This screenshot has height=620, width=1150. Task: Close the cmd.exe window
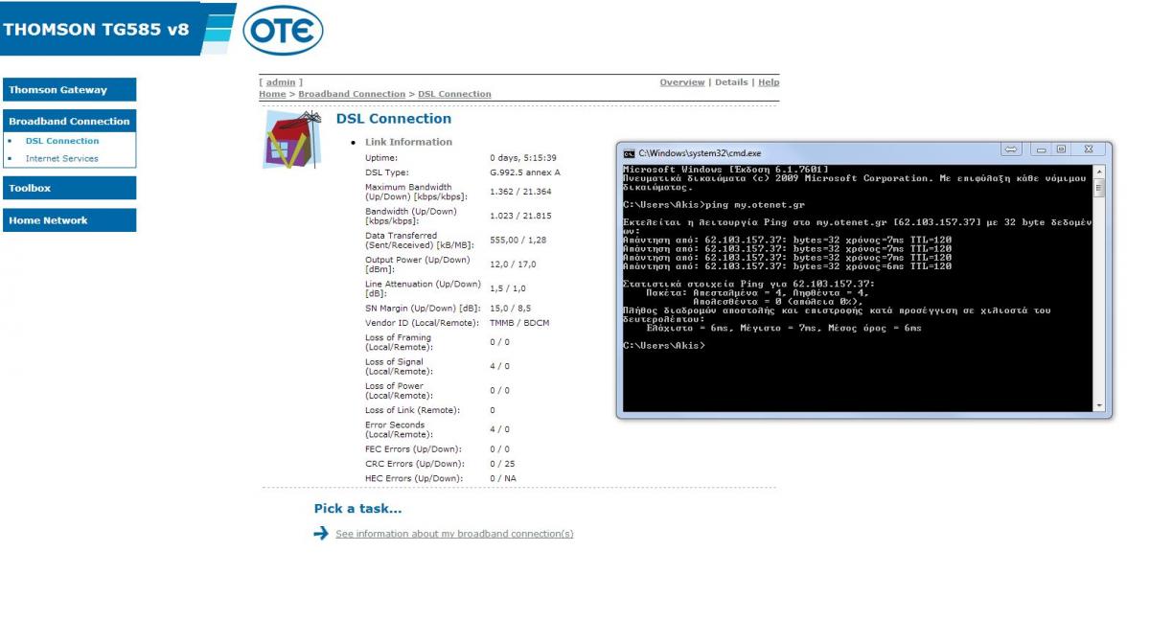pyautogui.click(x=1089, y=149)
